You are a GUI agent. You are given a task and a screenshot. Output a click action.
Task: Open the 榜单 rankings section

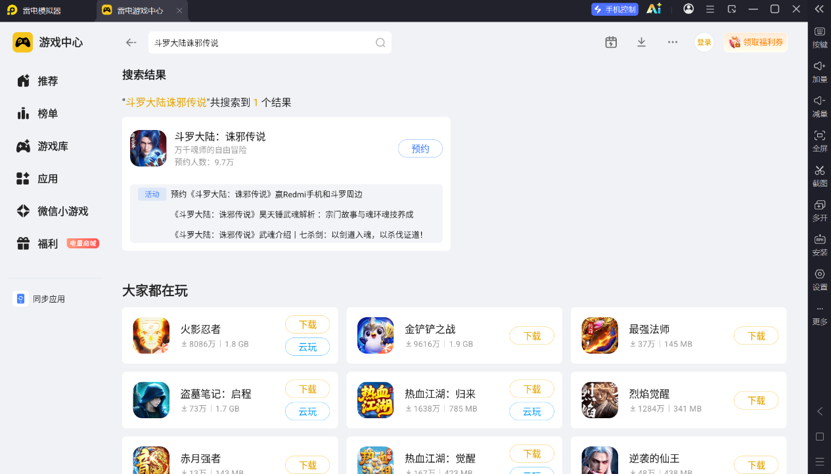coord(37,114)
